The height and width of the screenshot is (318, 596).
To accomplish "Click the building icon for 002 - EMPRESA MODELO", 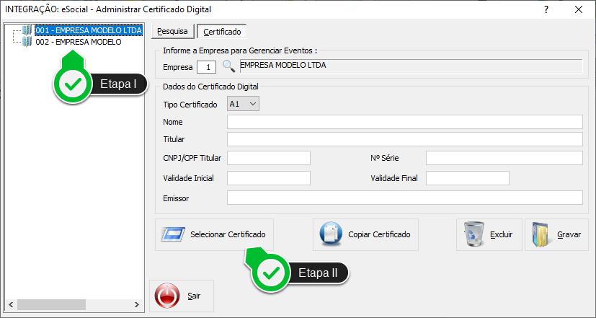I will pyautogui.click(x=27, y=42).
